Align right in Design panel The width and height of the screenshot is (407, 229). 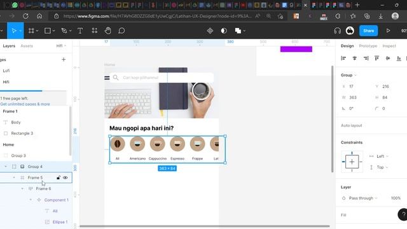point(366,59)
